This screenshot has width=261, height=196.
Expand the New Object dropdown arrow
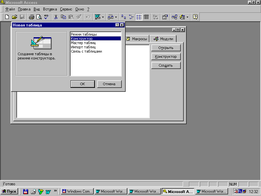coord(187,17)
